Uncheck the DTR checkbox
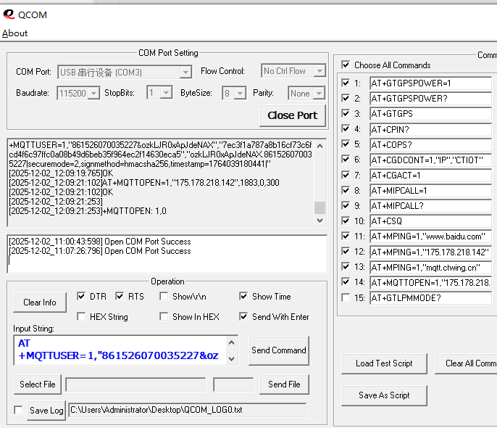Viewport: 497px width, 428px height. [82, 297]
